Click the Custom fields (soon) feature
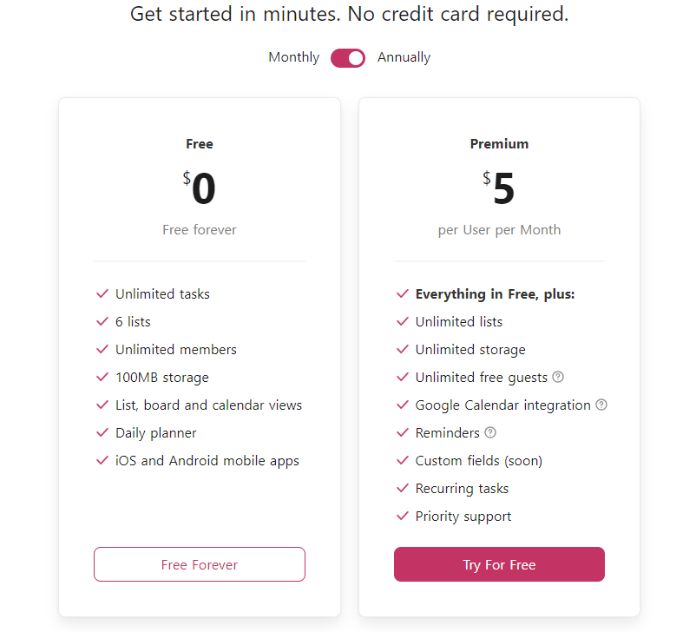 click(478, 461)
